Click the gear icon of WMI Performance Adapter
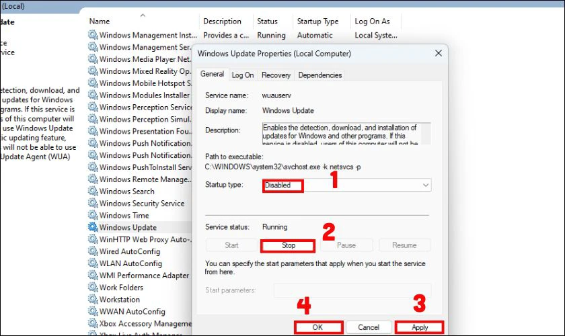Image resolution: width=565 pixels, height=336 pixels. tap(93, 275)
